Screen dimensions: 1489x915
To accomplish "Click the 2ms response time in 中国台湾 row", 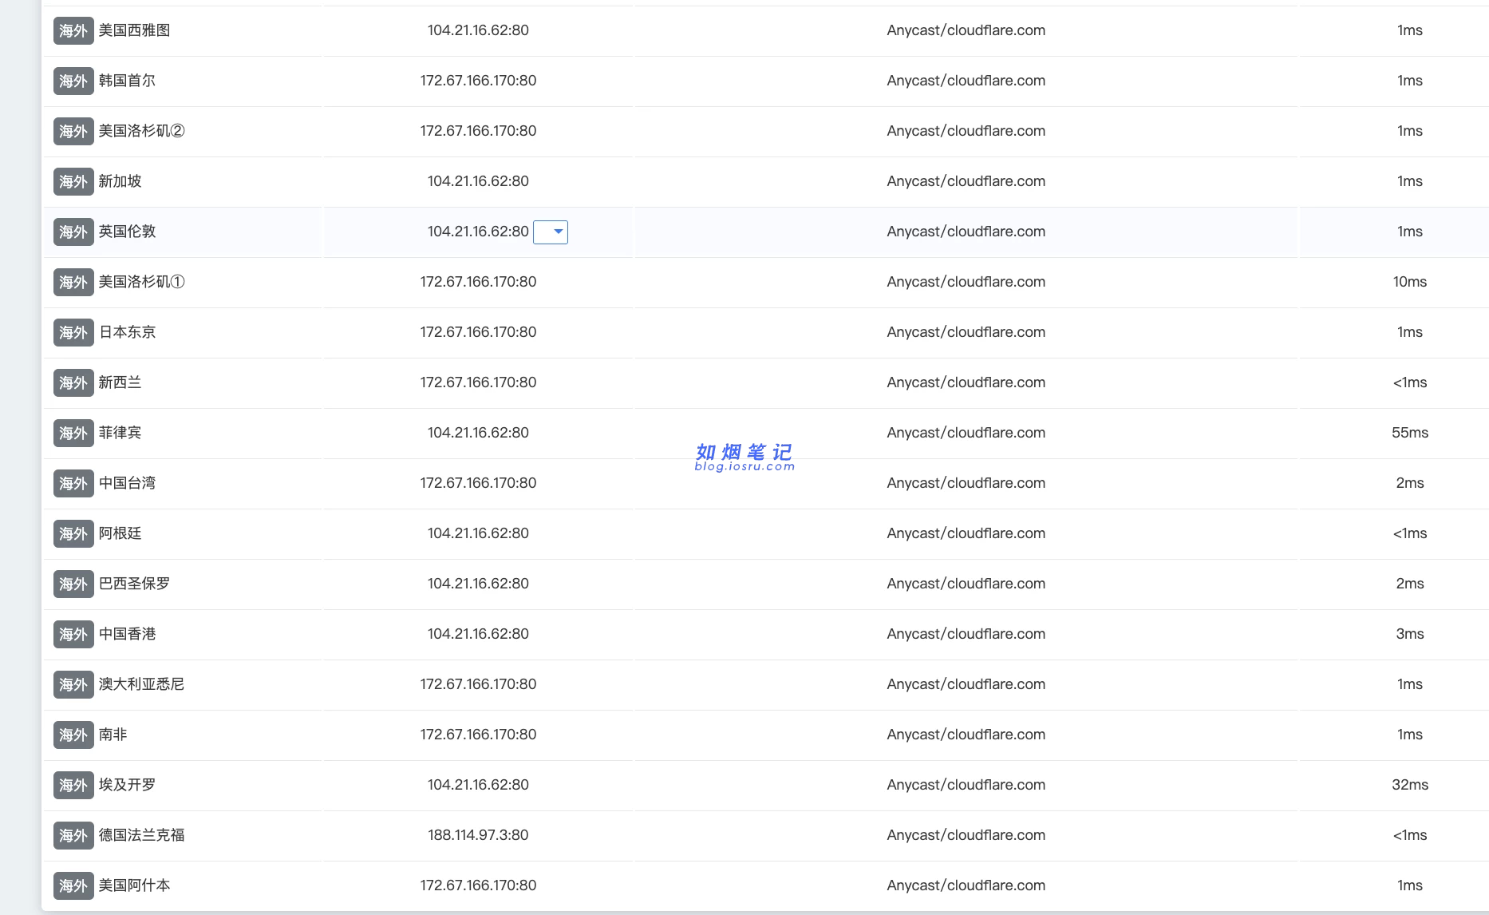I will (x=1410, y=483).
